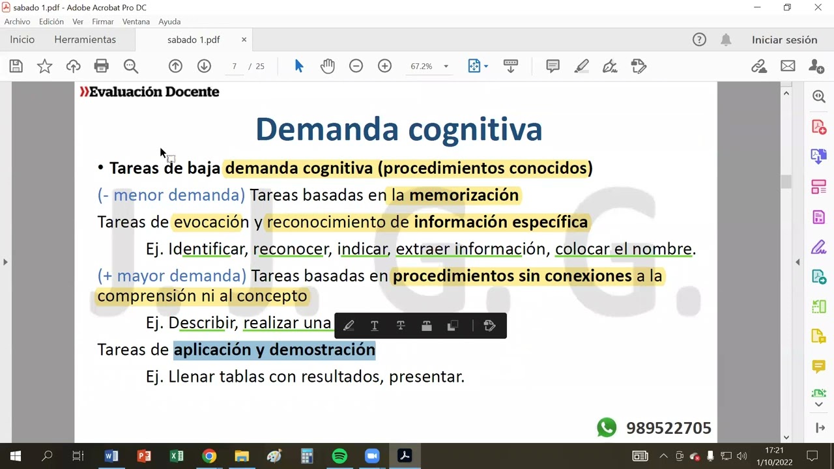
Task: Click the copy text icon in the floating toolbar
Action: pos(453,326)
